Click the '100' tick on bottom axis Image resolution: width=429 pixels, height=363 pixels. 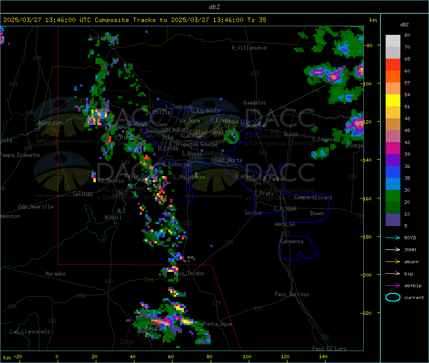[x=247, y=356]
